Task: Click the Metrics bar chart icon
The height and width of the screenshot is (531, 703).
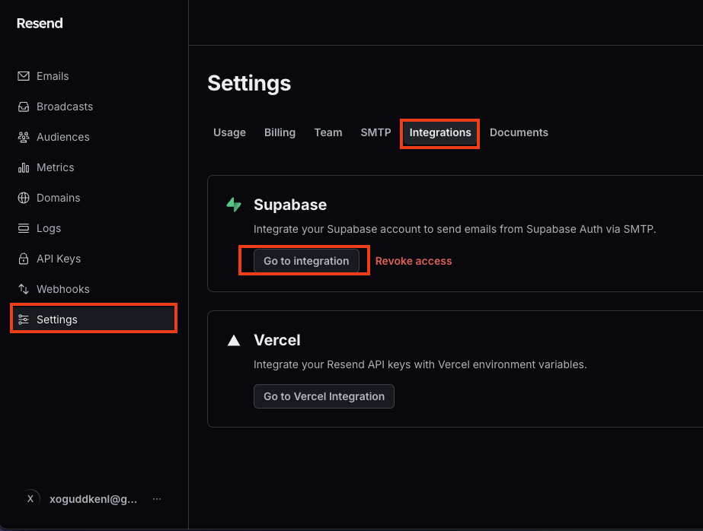Action: click(24, 167)
